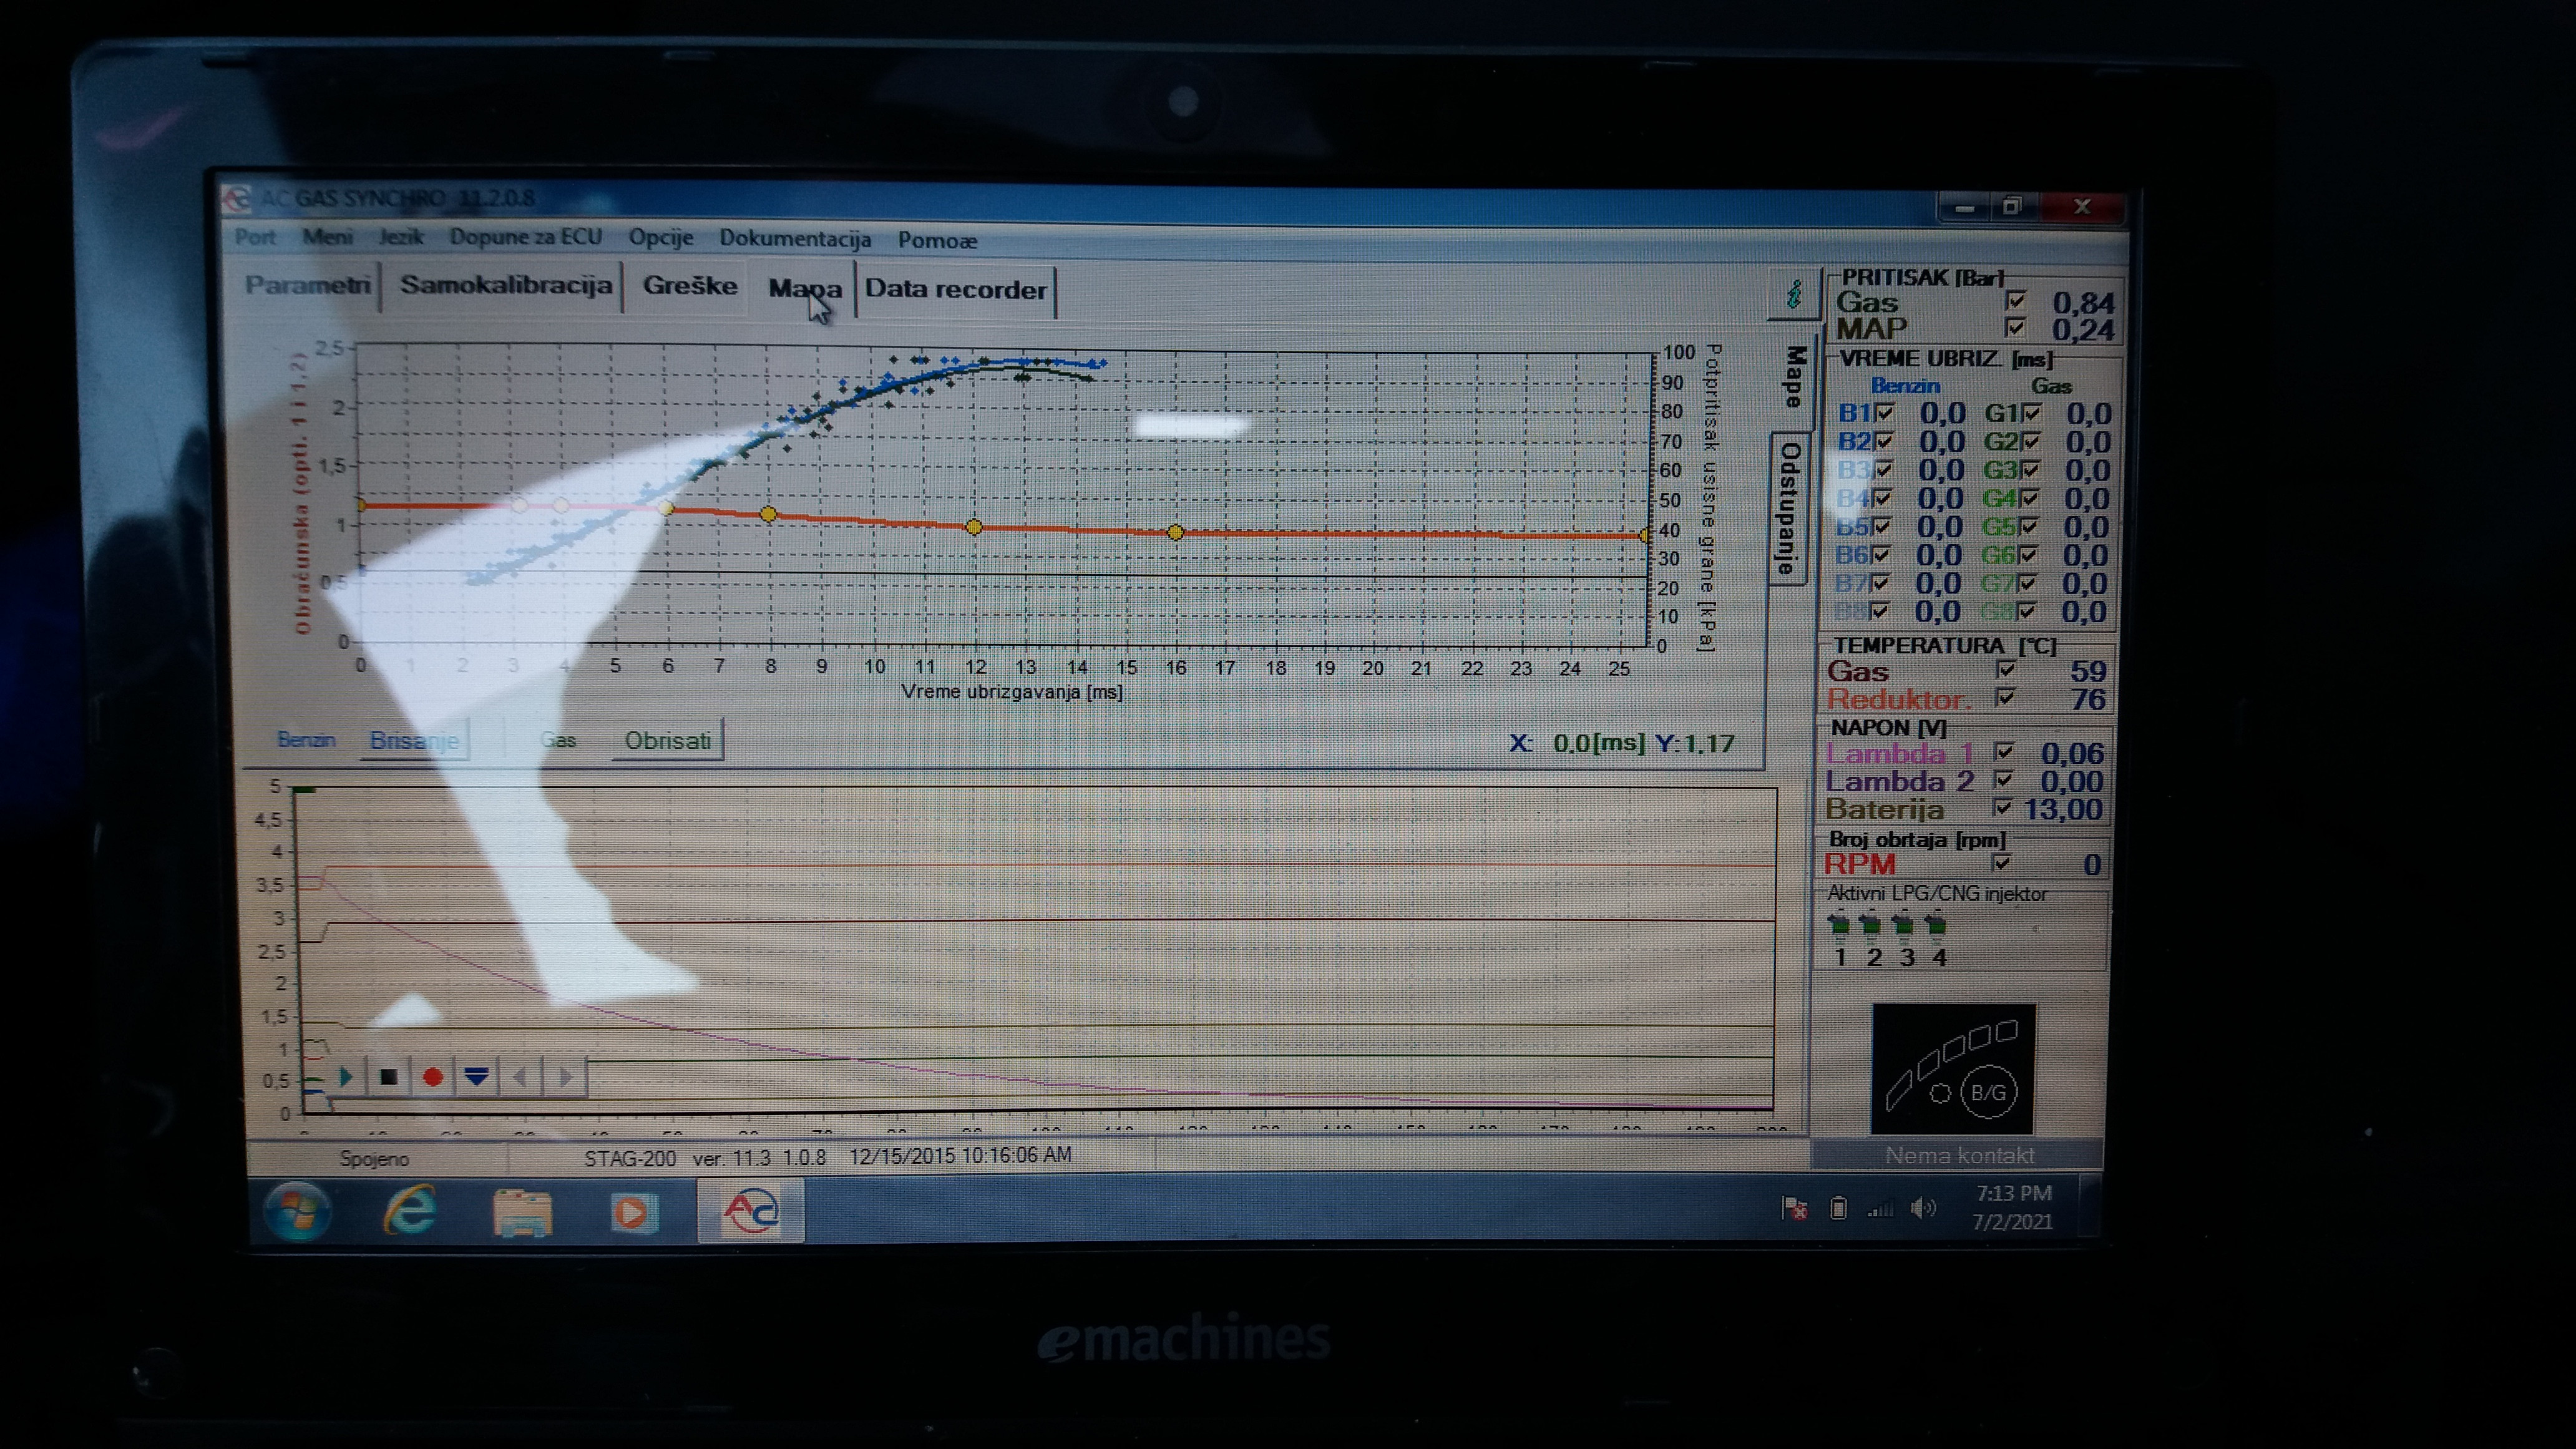
Task: Open the Jezik language menu
Action: tap(401, 237)
